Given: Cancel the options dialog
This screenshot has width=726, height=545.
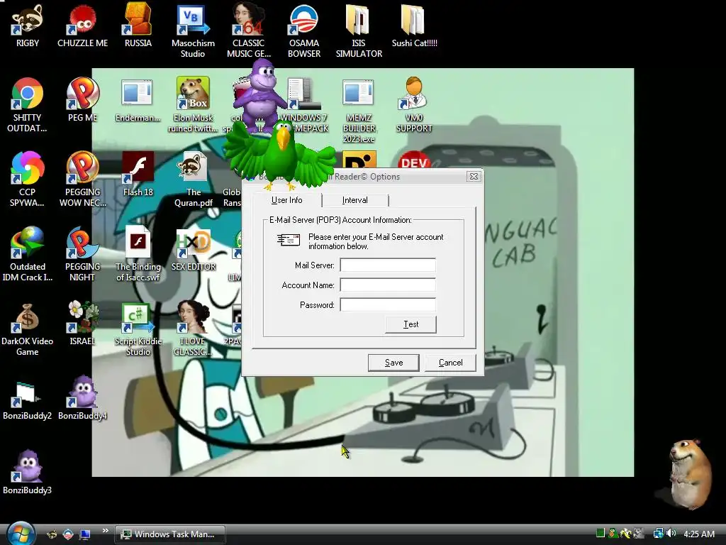Looking at the screenshot, I should (450, 363).
